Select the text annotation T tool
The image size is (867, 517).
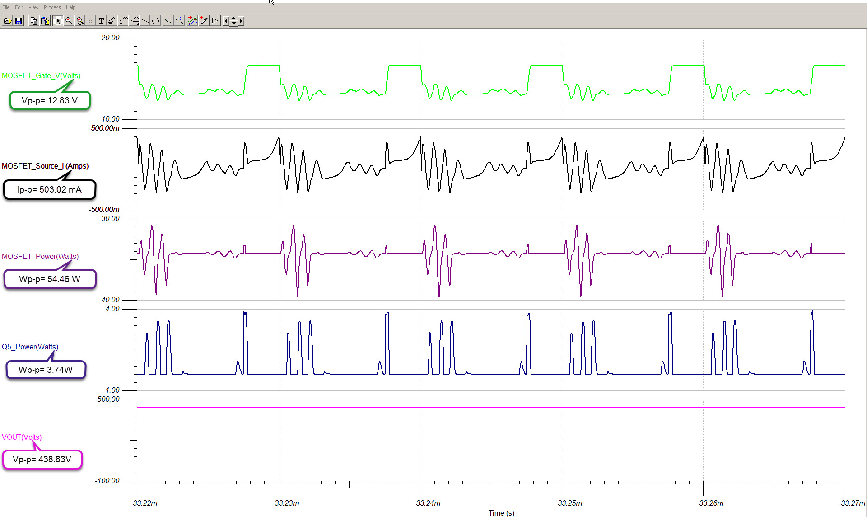pyautogui.click(x=101, y=21)
